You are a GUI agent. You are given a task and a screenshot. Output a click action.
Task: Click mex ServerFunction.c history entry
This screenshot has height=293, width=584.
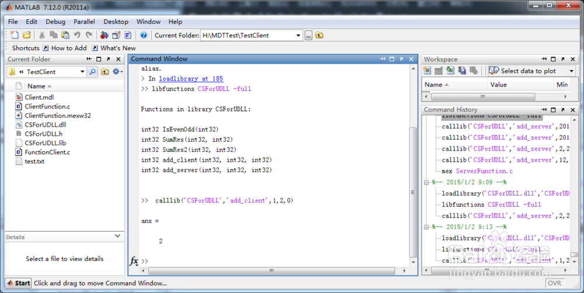tap(477, 171)
